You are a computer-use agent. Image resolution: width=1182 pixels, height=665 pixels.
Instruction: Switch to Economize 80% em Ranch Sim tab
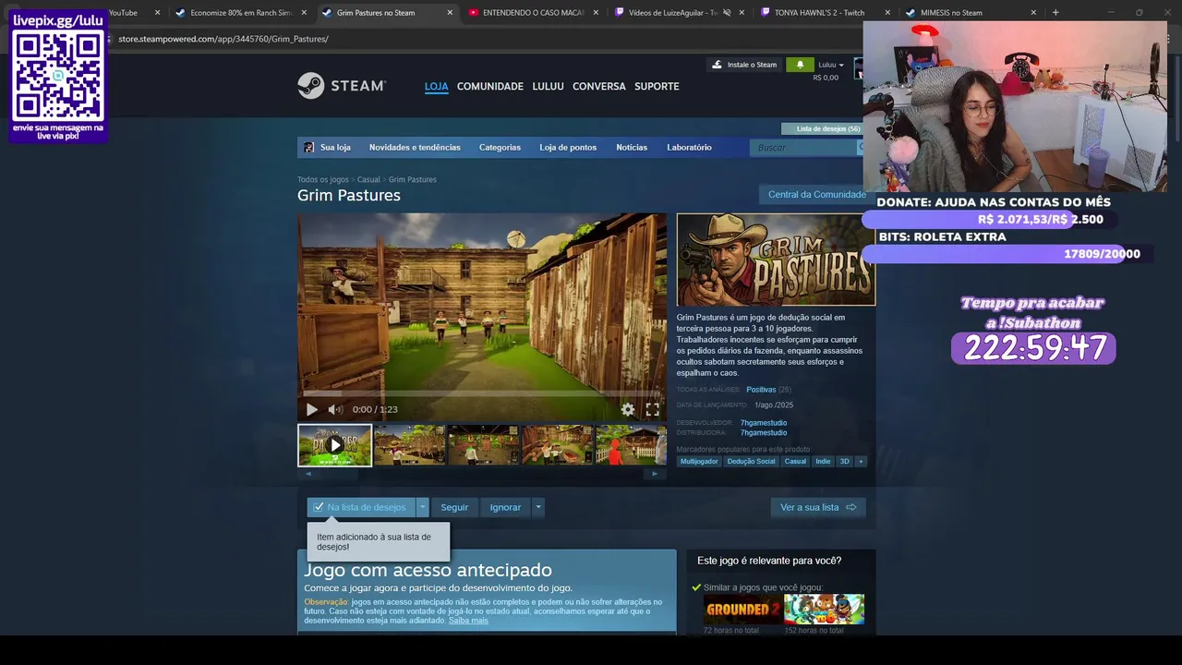pyautogui.click(x=240, y=13)
